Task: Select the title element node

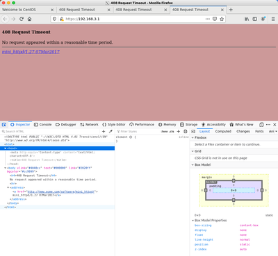Action: click(x=38, y=160)
